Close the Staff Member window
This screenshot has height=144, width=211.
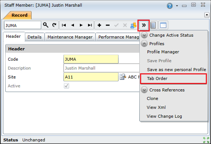[203, 5]
